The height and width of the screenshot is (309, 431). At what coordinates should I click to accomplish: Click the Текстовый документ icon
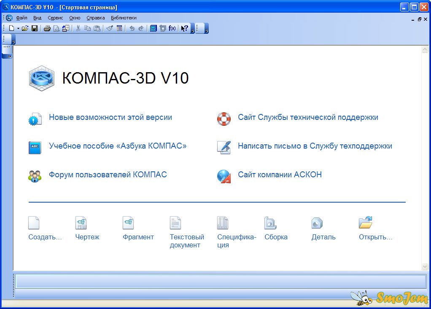tap(175, 222)
